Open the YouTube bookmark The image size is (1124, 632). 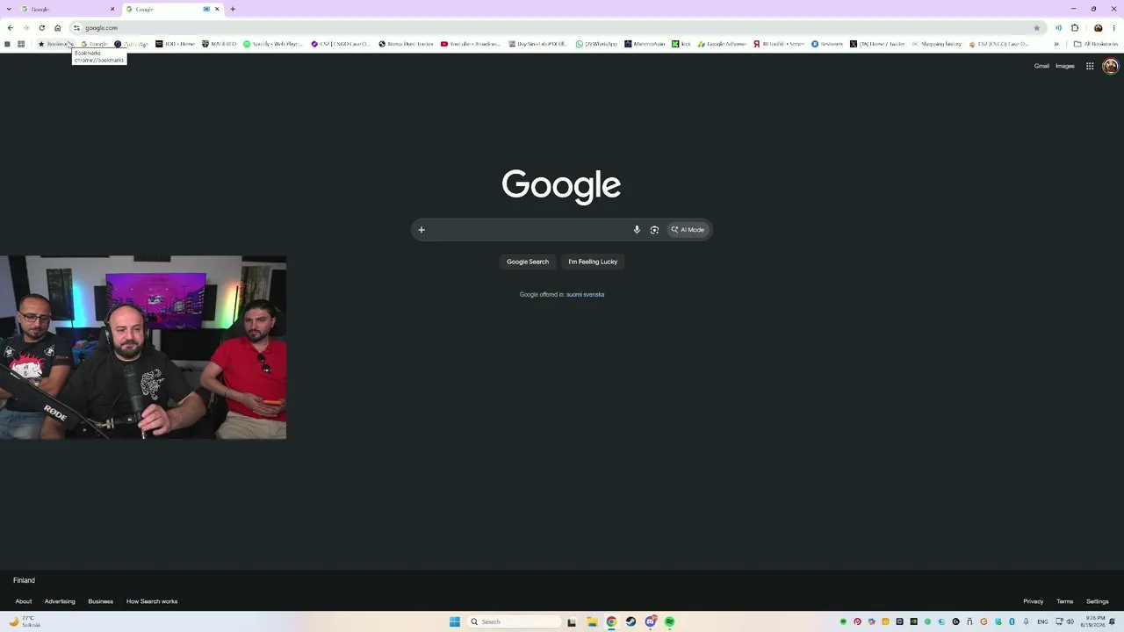471,44
